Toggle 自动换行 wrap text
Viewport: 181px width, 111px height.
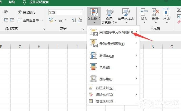coord(27,12)
